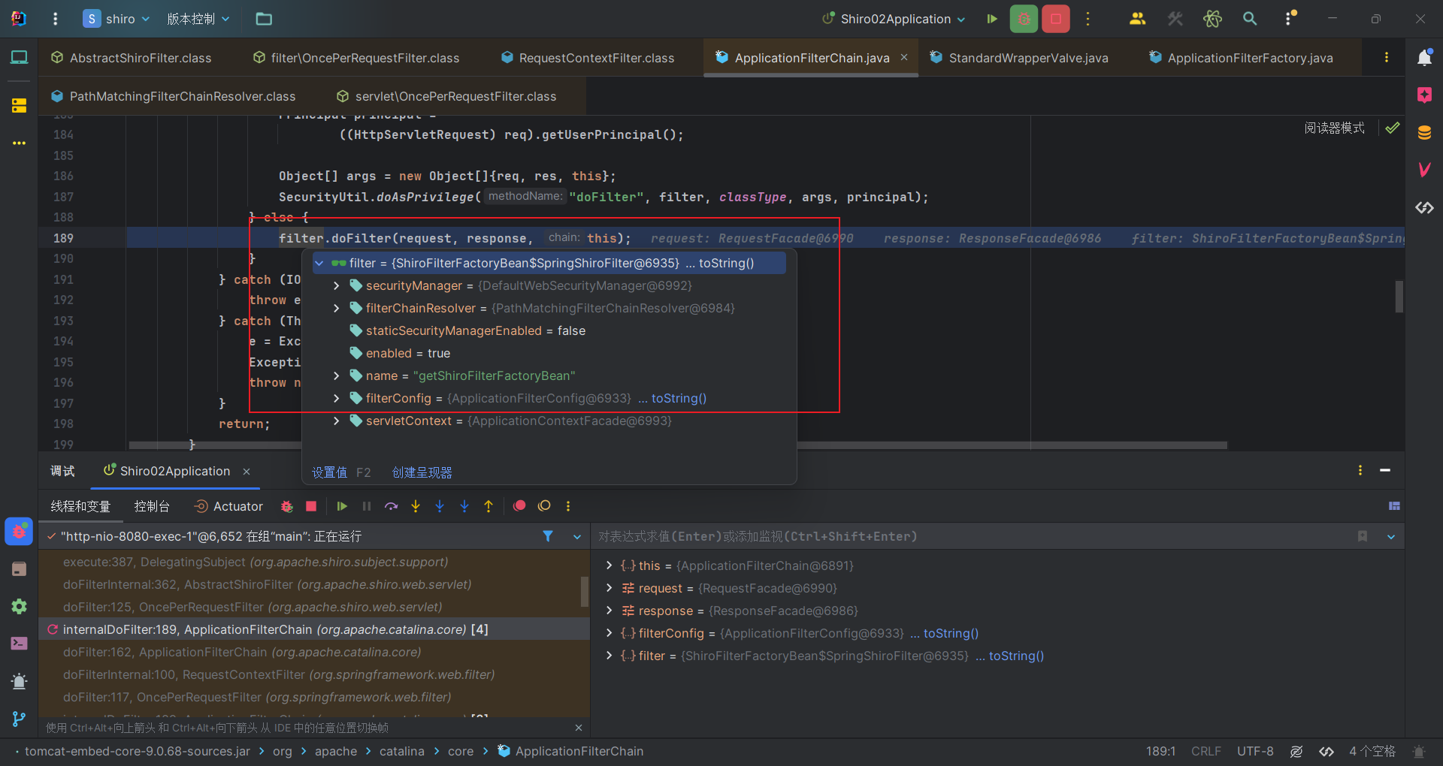Open the notifications bell
Image resolution: width=1443 pixels, height=766 pixels.
coord(1424,57)
